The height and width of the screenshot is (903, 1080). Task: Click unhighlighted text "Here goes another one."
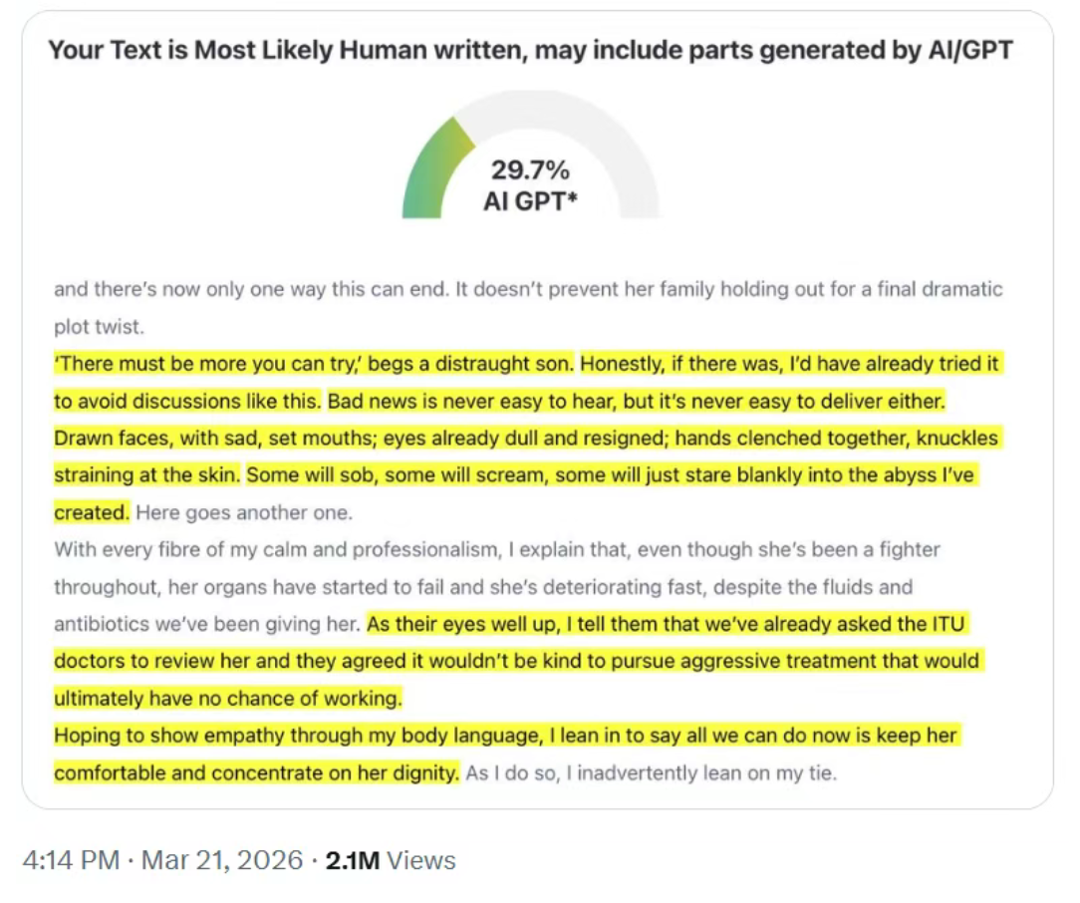pyautogui.click(x=245, y=514)
